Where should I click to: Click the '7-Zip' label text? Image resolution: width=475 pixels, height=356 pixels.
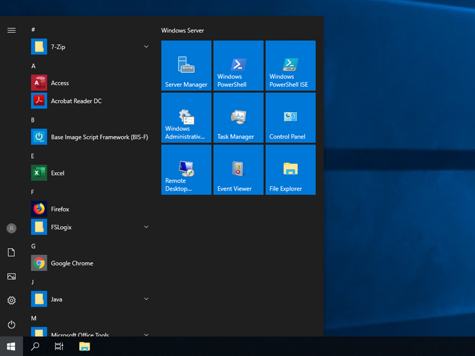coord(58,47)
